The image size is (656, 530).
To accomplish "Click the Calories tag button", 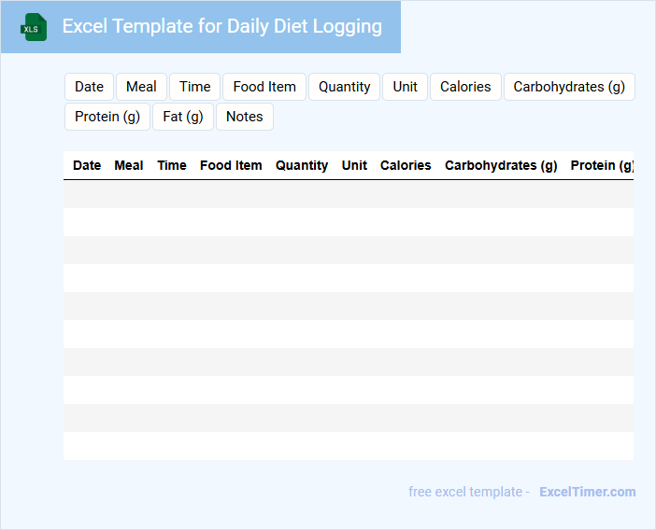I will (465, 87).
